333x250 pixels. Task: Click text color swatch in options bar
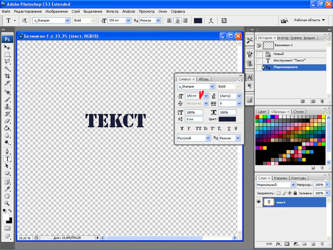198,21
